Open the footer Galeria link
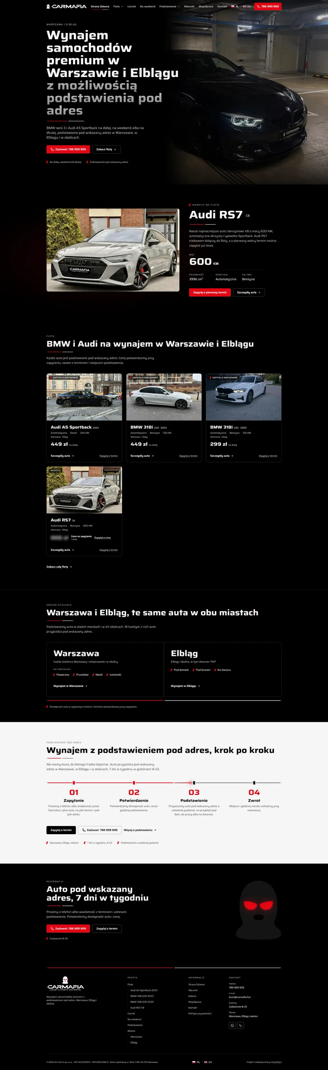The width and height of the screenshot is (328, 1070). [192, 996]
